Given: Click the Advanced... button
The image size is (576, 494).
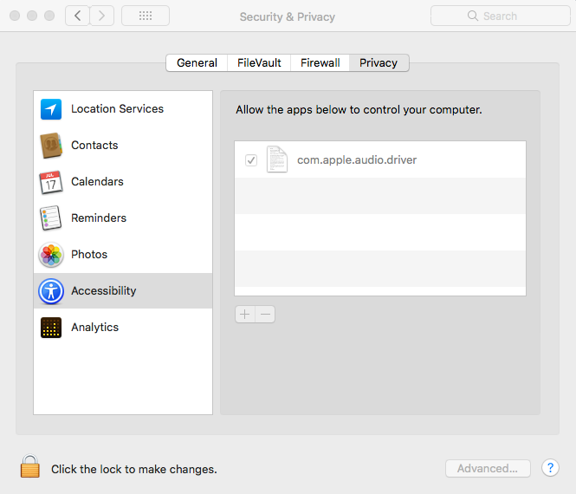Looking at the screenshot, I should click(x=488, y=468).
